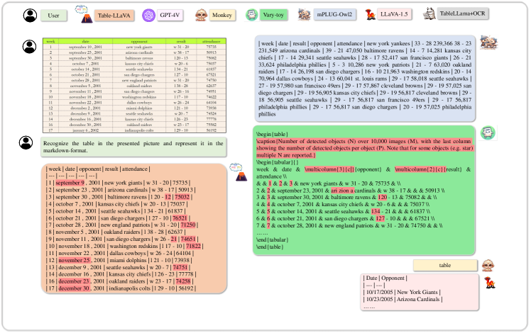Click the highlighted '74751' attendance value
Screen dimensions: 531x333
click(x=180, y=267)
